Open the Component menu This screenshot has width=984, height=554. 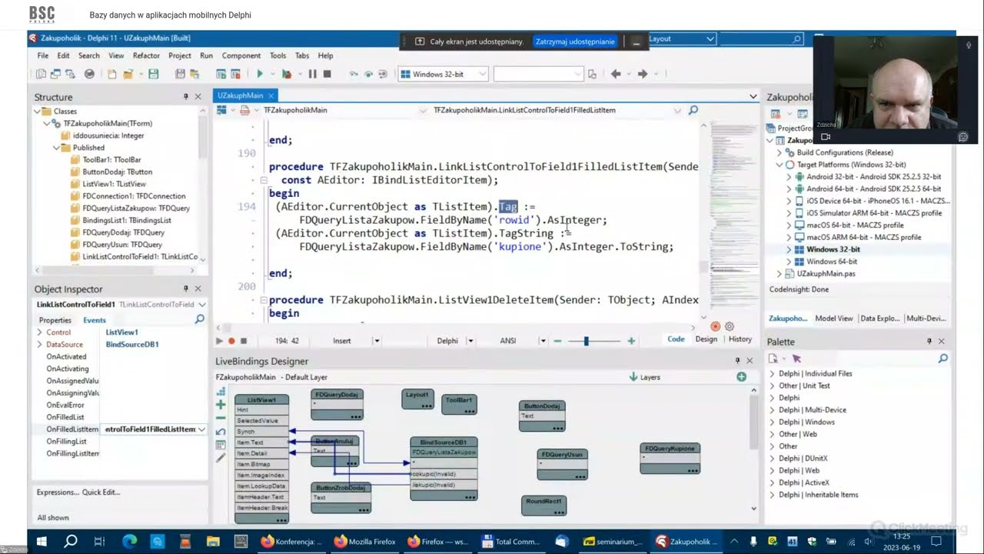(241, 55)
